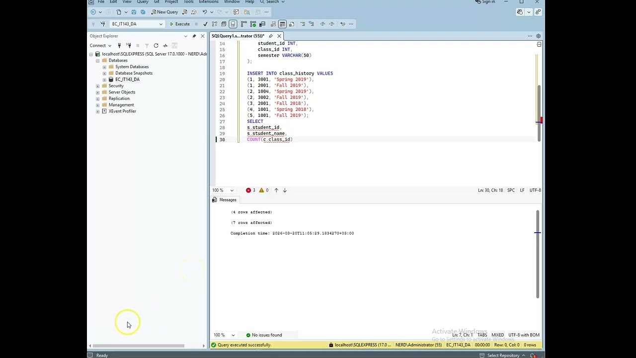Click the Navigate Backward arrow icon
The width and height of the screenshot is (636, 358).
pyautogui.click(x=93, y=12)
